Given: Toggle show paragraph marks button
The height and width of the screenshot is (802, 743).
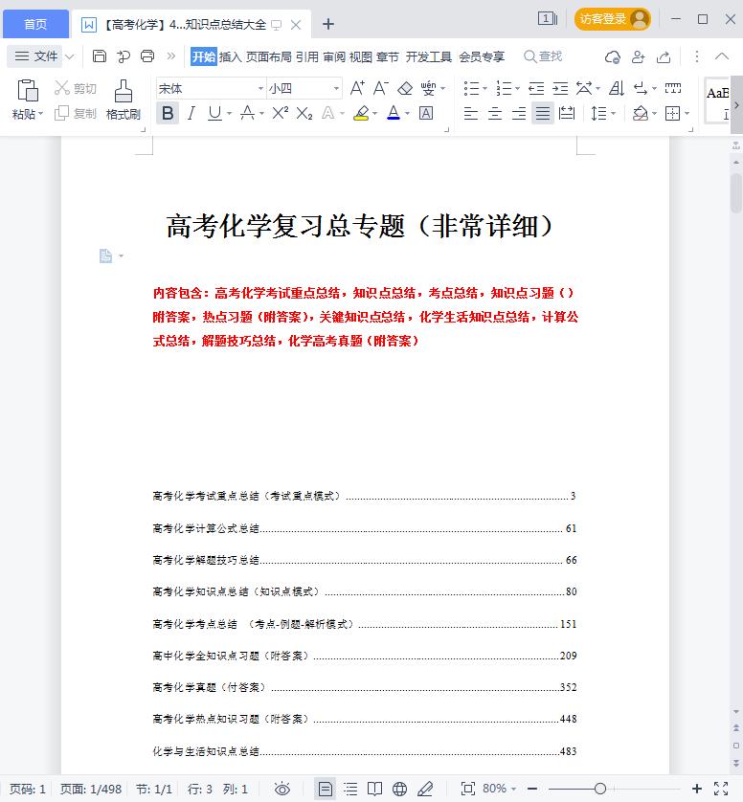Looking at the screenshot, I should [641, 88].
